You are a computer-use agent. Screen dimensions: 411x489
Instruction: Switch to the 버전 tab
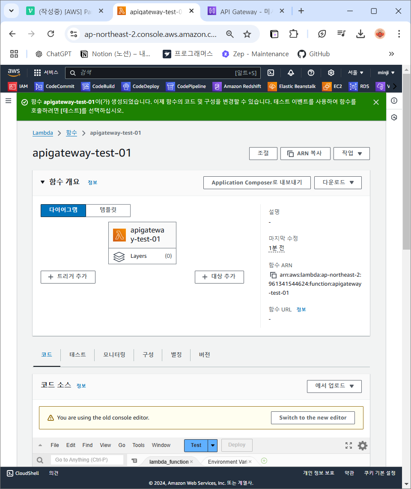pyautogui.click(x=204, y=355)
